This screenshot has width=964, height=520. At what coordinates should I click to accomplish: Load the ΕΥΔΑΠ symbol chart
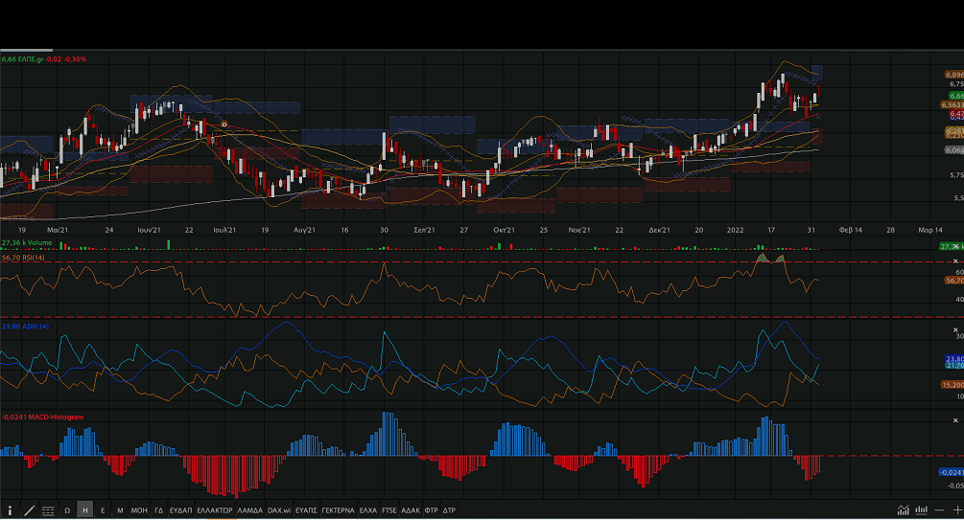181,510
